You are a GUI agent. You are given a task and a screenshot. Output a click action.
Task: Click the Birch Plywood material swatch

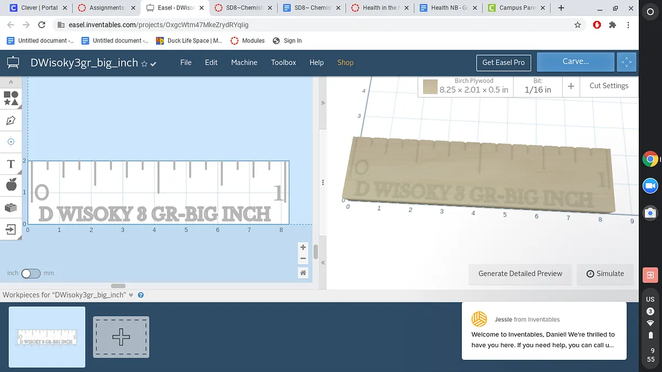point(430,87)
